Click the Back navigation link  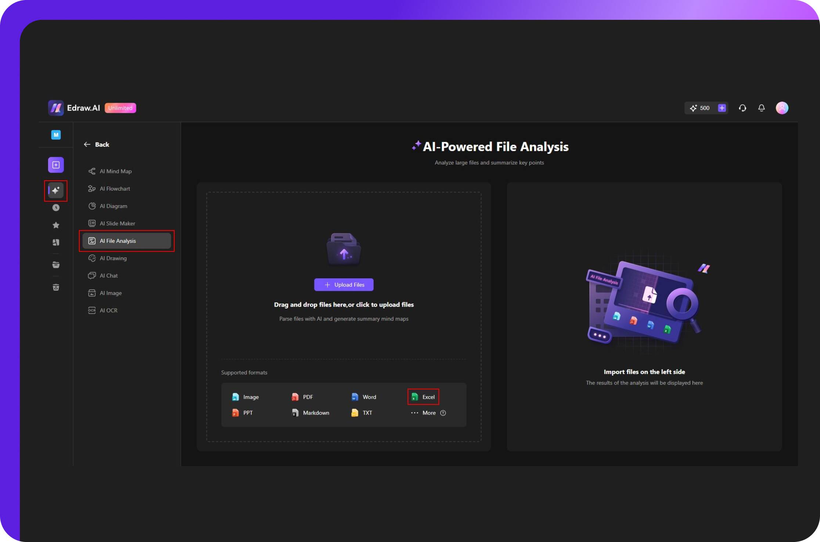(96, 144)
